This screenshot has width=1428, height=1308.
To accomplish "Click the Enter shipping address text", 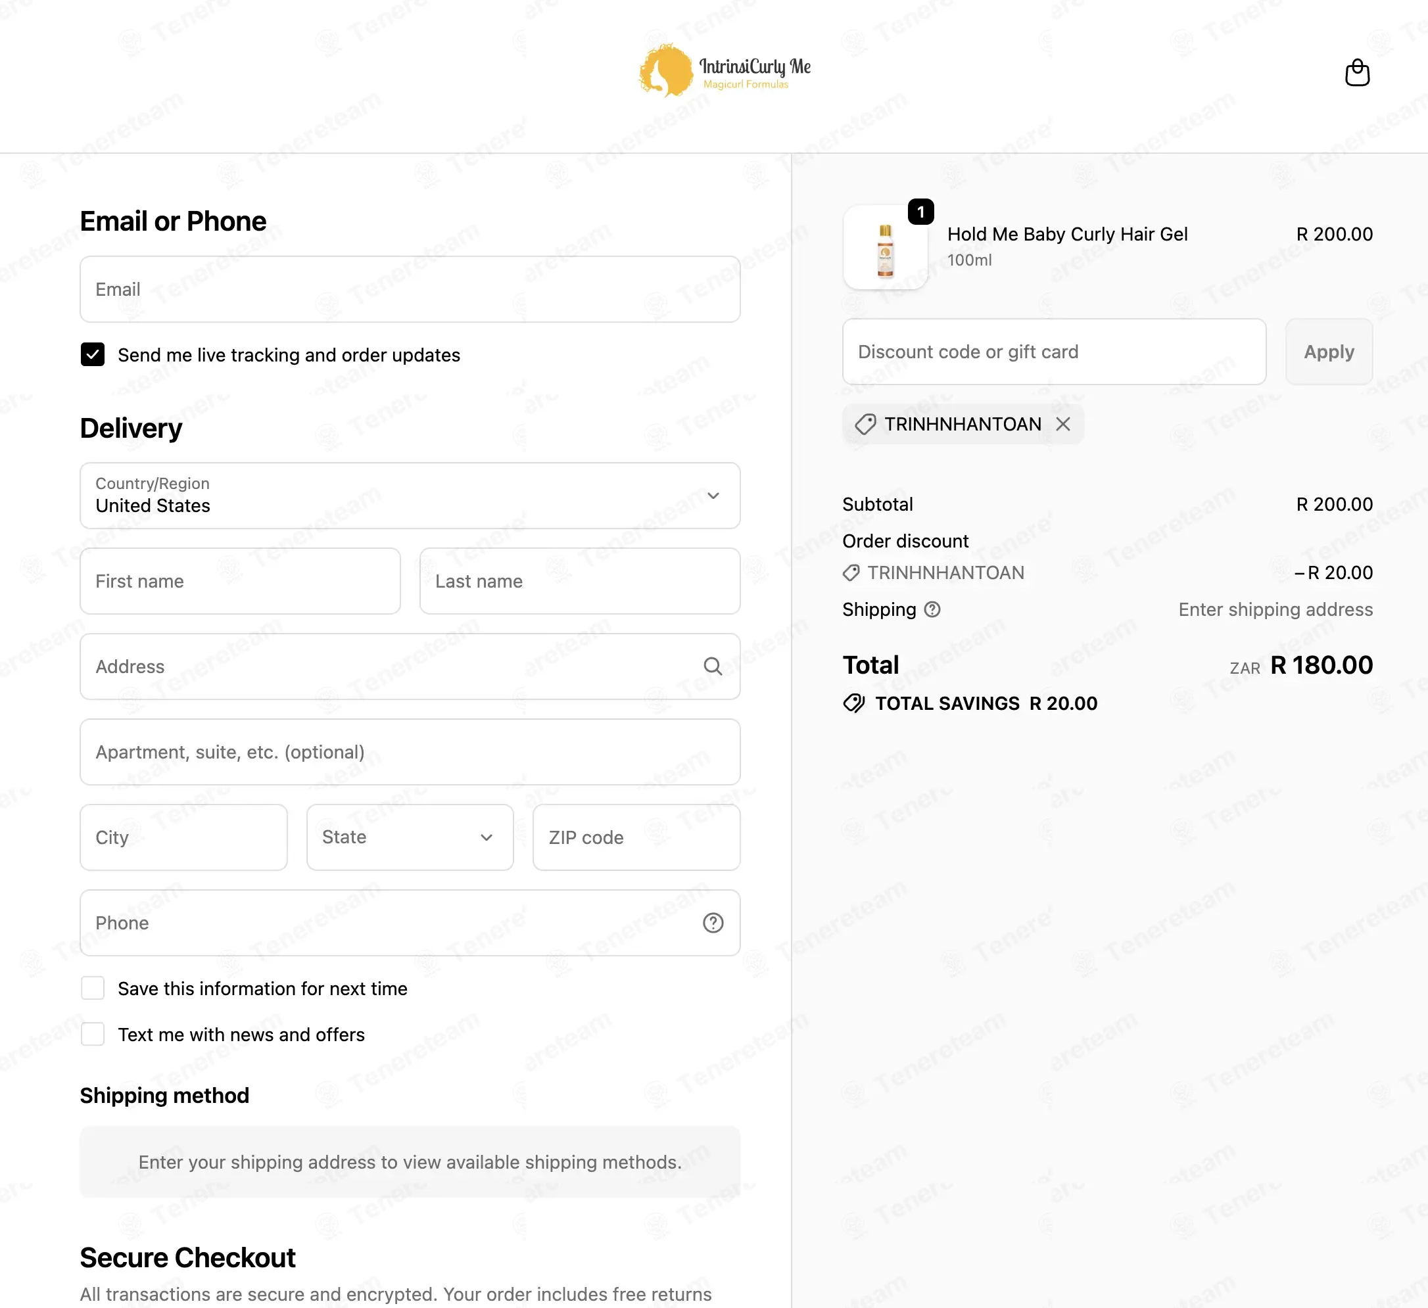I will pos(1275,609).
